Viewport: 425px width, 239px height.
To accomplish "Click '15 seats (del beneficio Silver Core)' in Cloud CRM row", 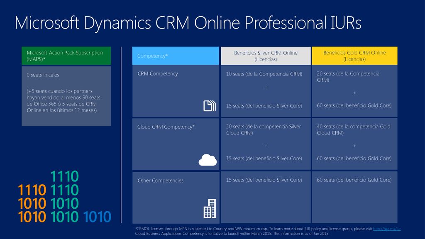I will tap(264, 158).
